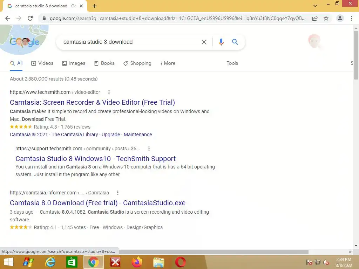Open options for camtasia.informer.com result
The height and width of the screenshot is (269, 359).
click(x=118, y=193)
